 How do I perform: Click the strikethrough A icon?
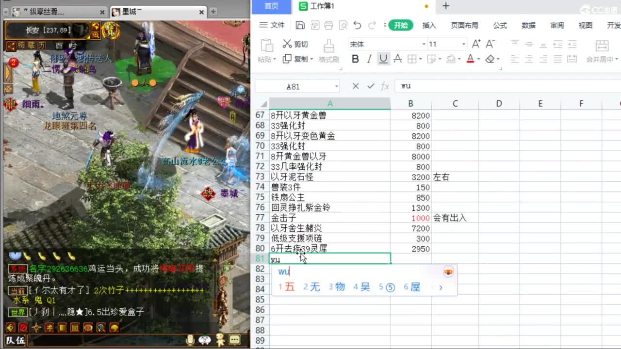398,59
